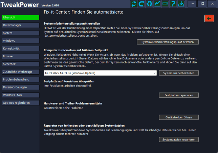The image size is (218, 153).
Task: Go back using the red arrow button
Action: pyautogui.click(x=209, y=18)
